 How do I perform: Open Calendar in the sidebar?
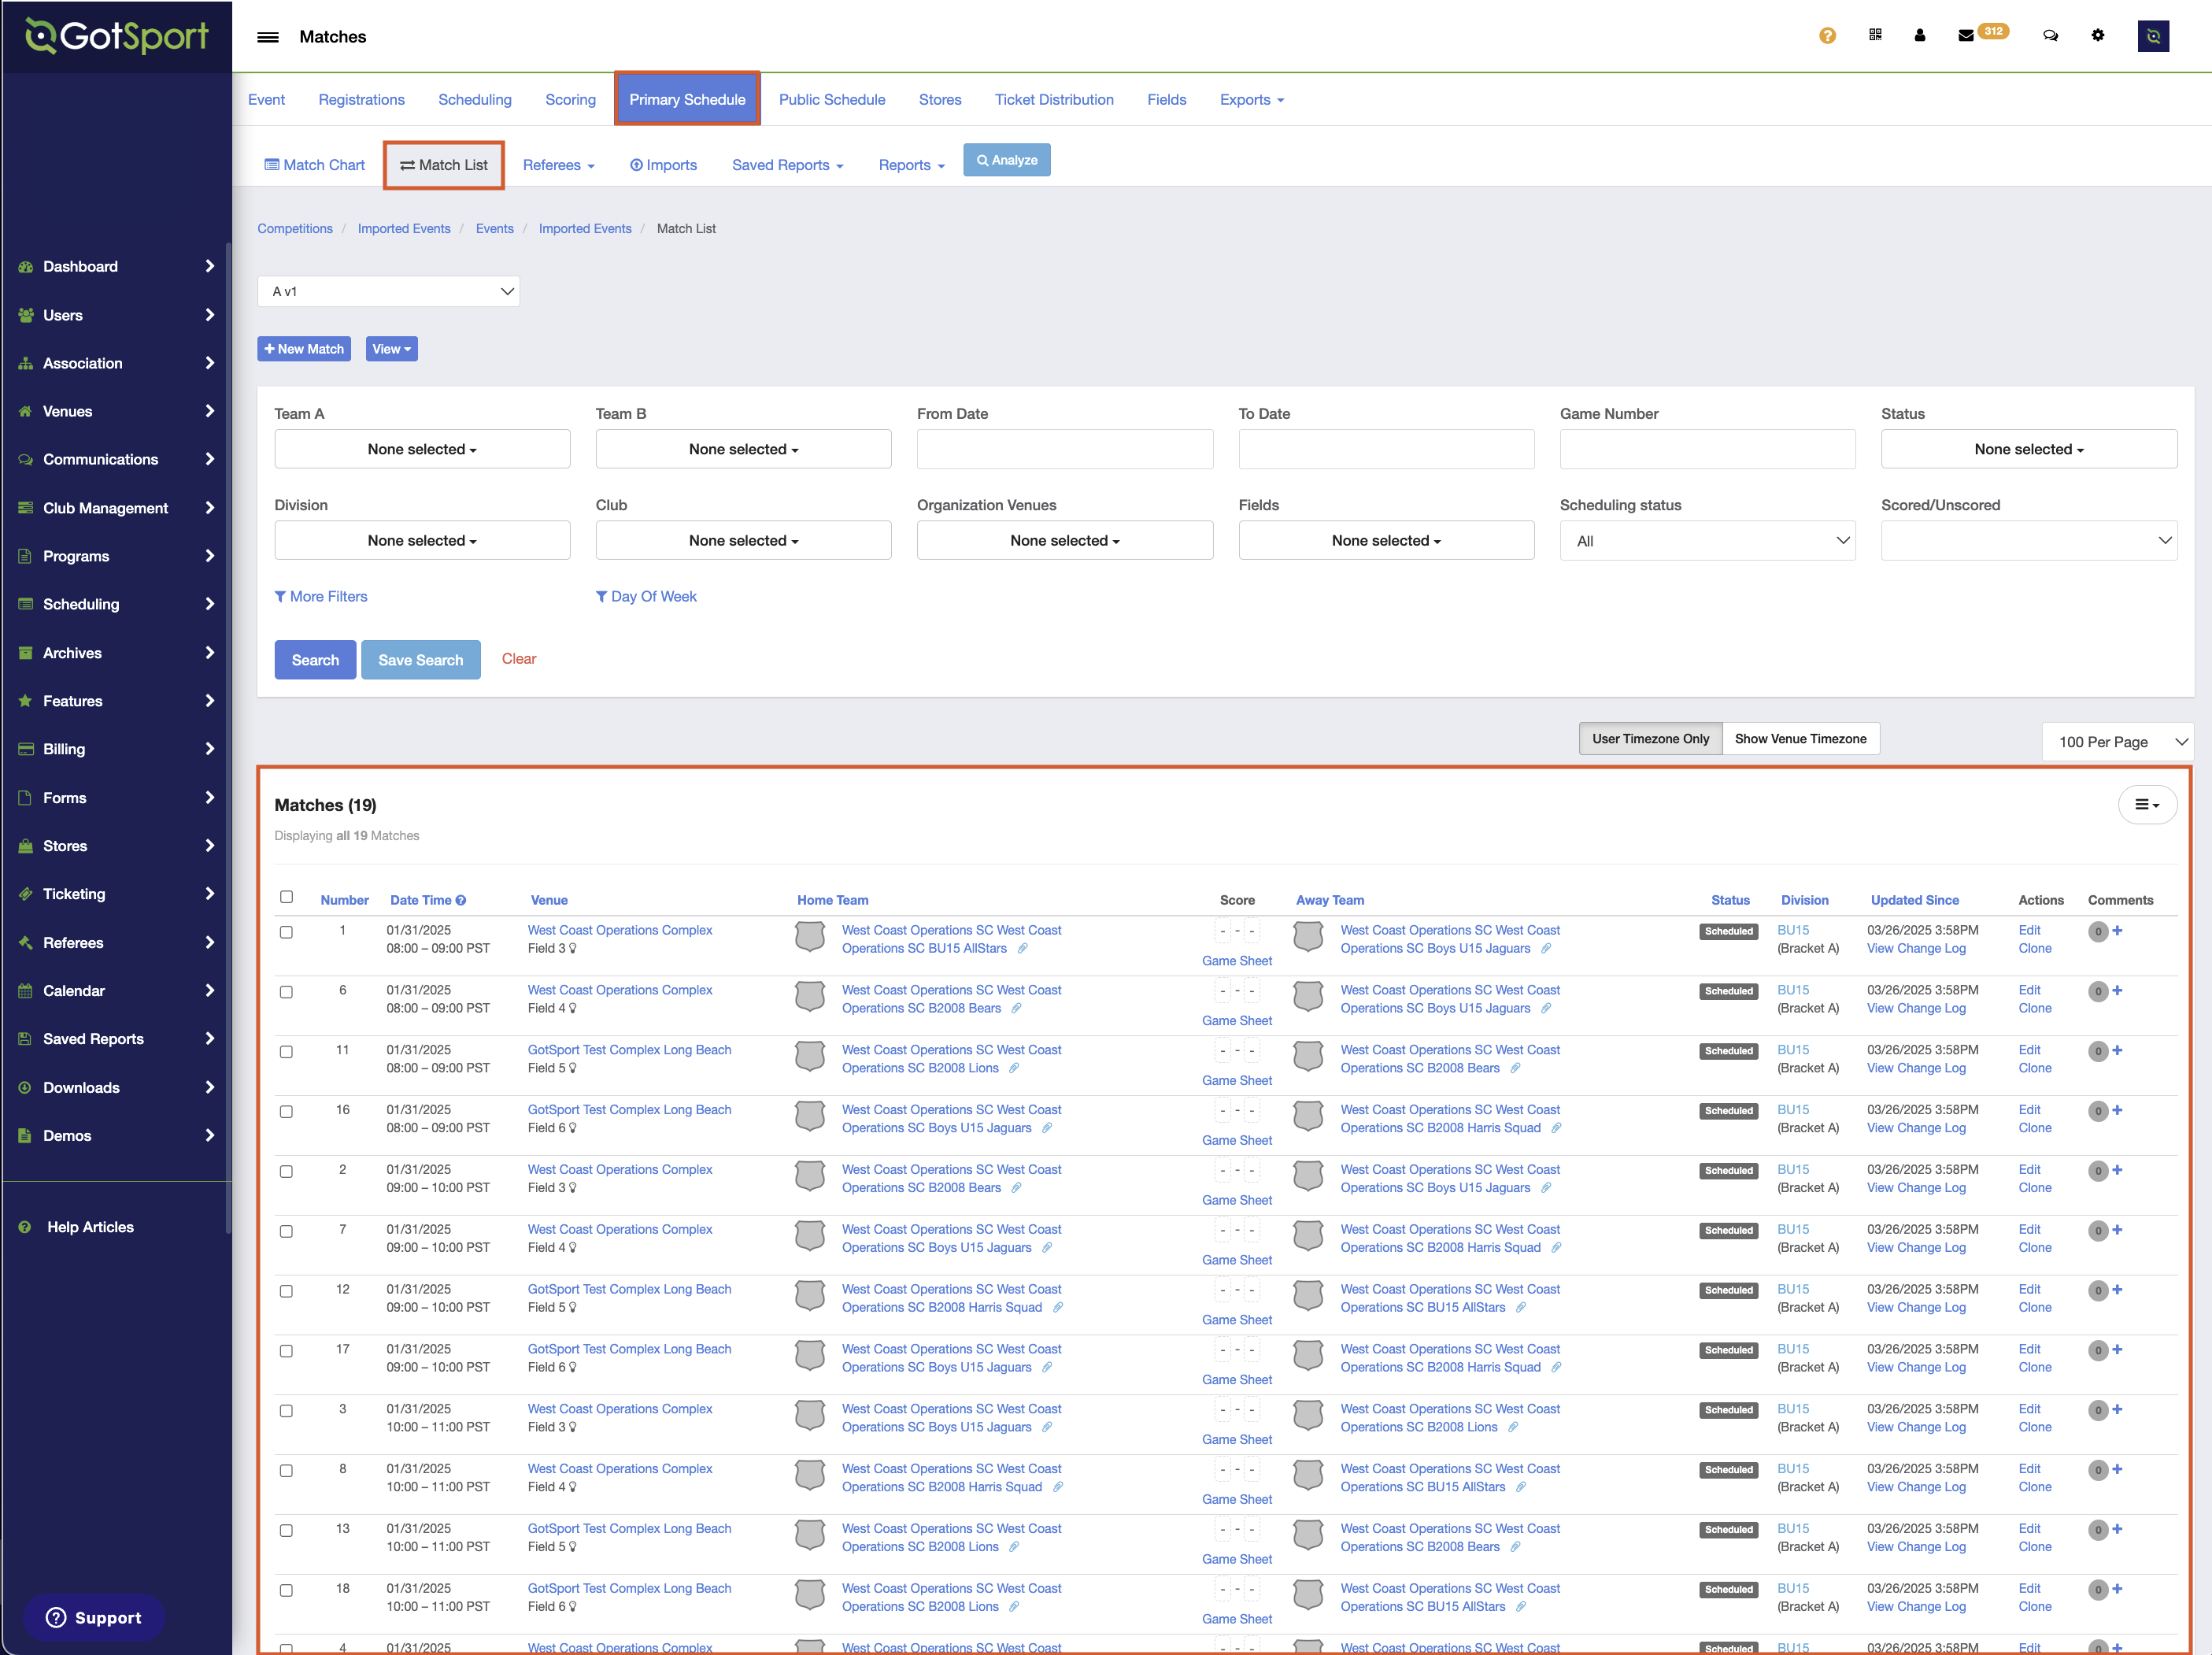(116, 990)
